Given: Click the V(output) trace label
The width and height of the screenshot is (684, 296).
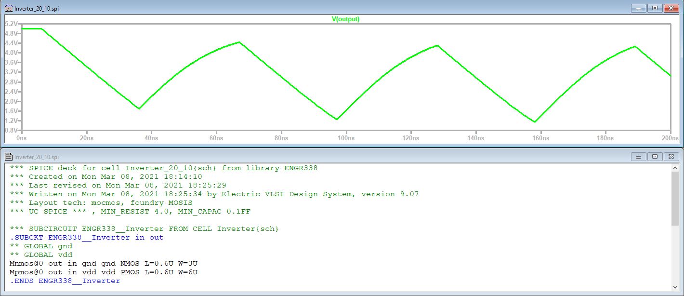Looking at the screenshot, I should [345, 19].
